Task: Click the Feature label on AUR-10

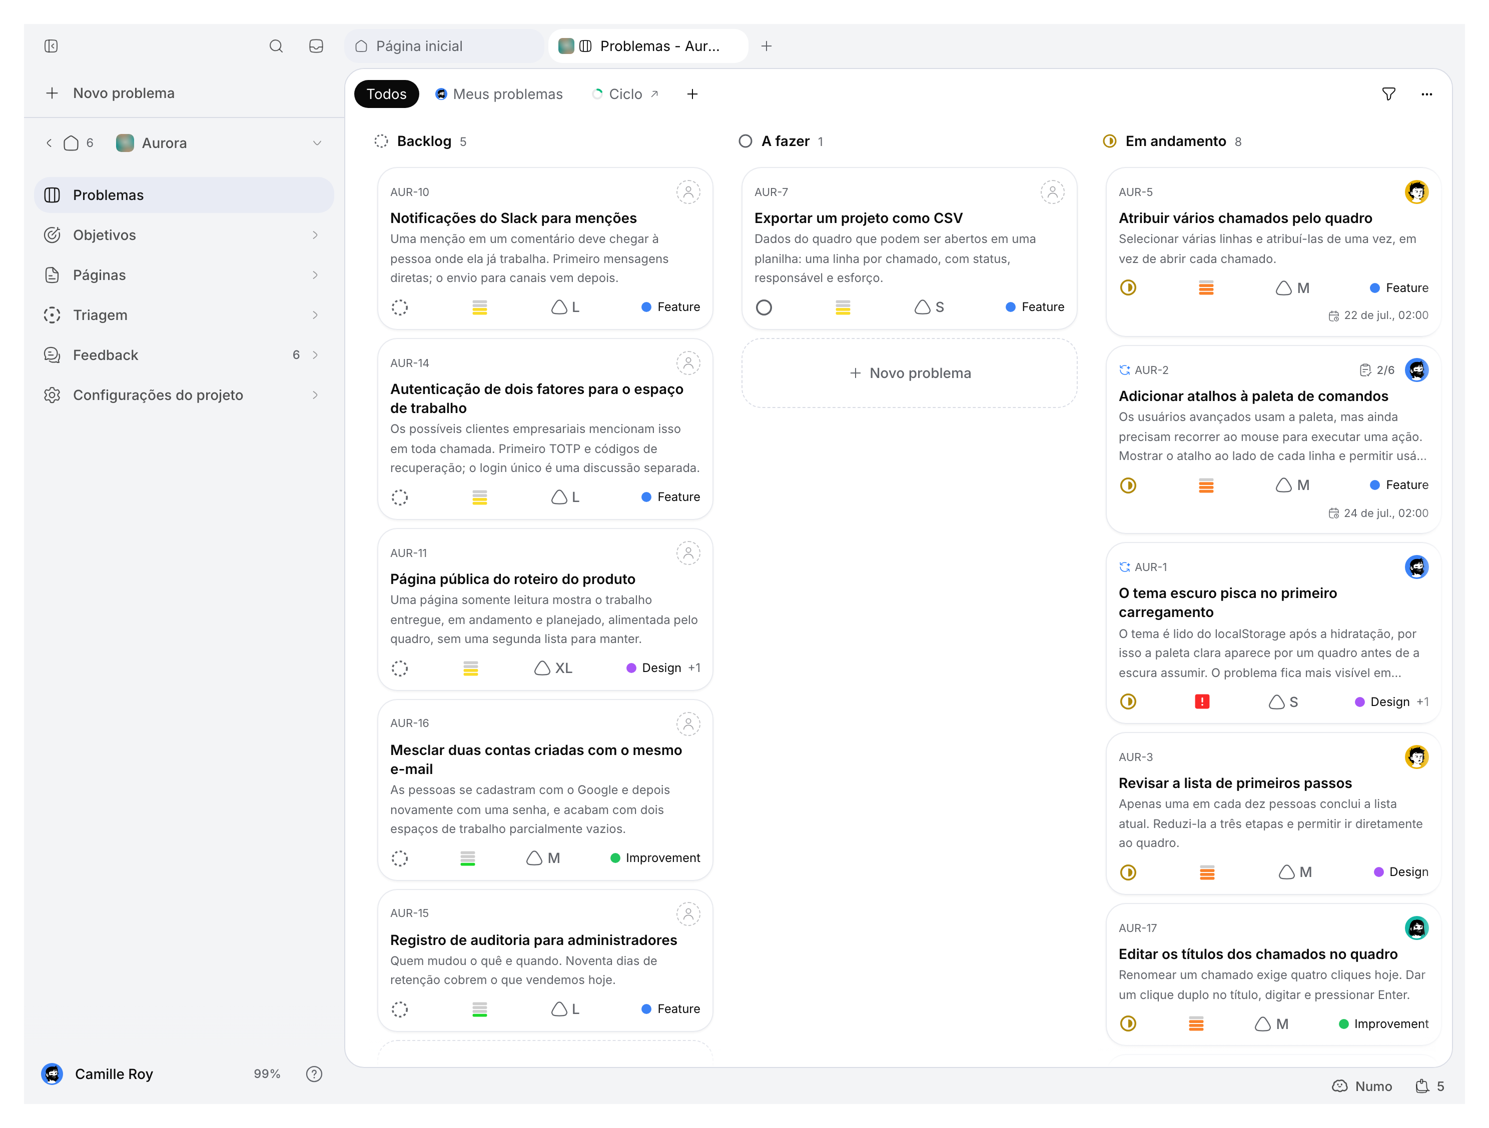Action: pos(670,307)
